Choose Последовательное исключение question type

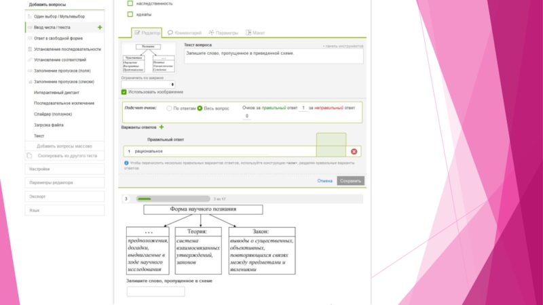coord(64,103)
